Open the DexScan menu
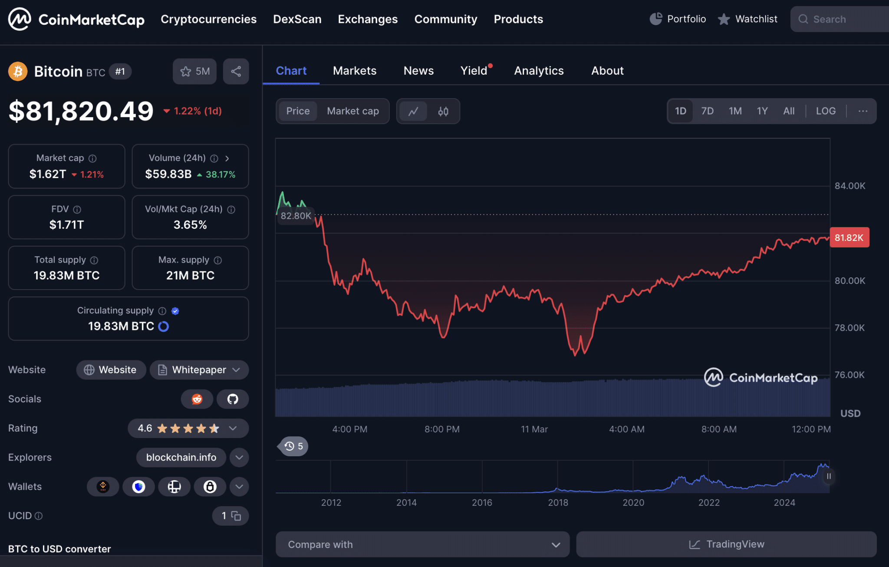Screen dimensions: 889x567 coord(297,19)
